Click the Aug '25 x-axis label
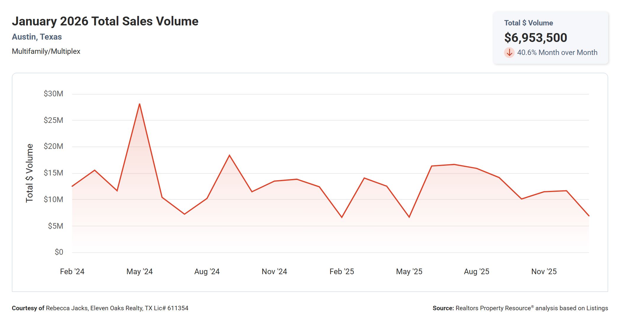This screenshot has width=620, height=325. coord(477,272)
